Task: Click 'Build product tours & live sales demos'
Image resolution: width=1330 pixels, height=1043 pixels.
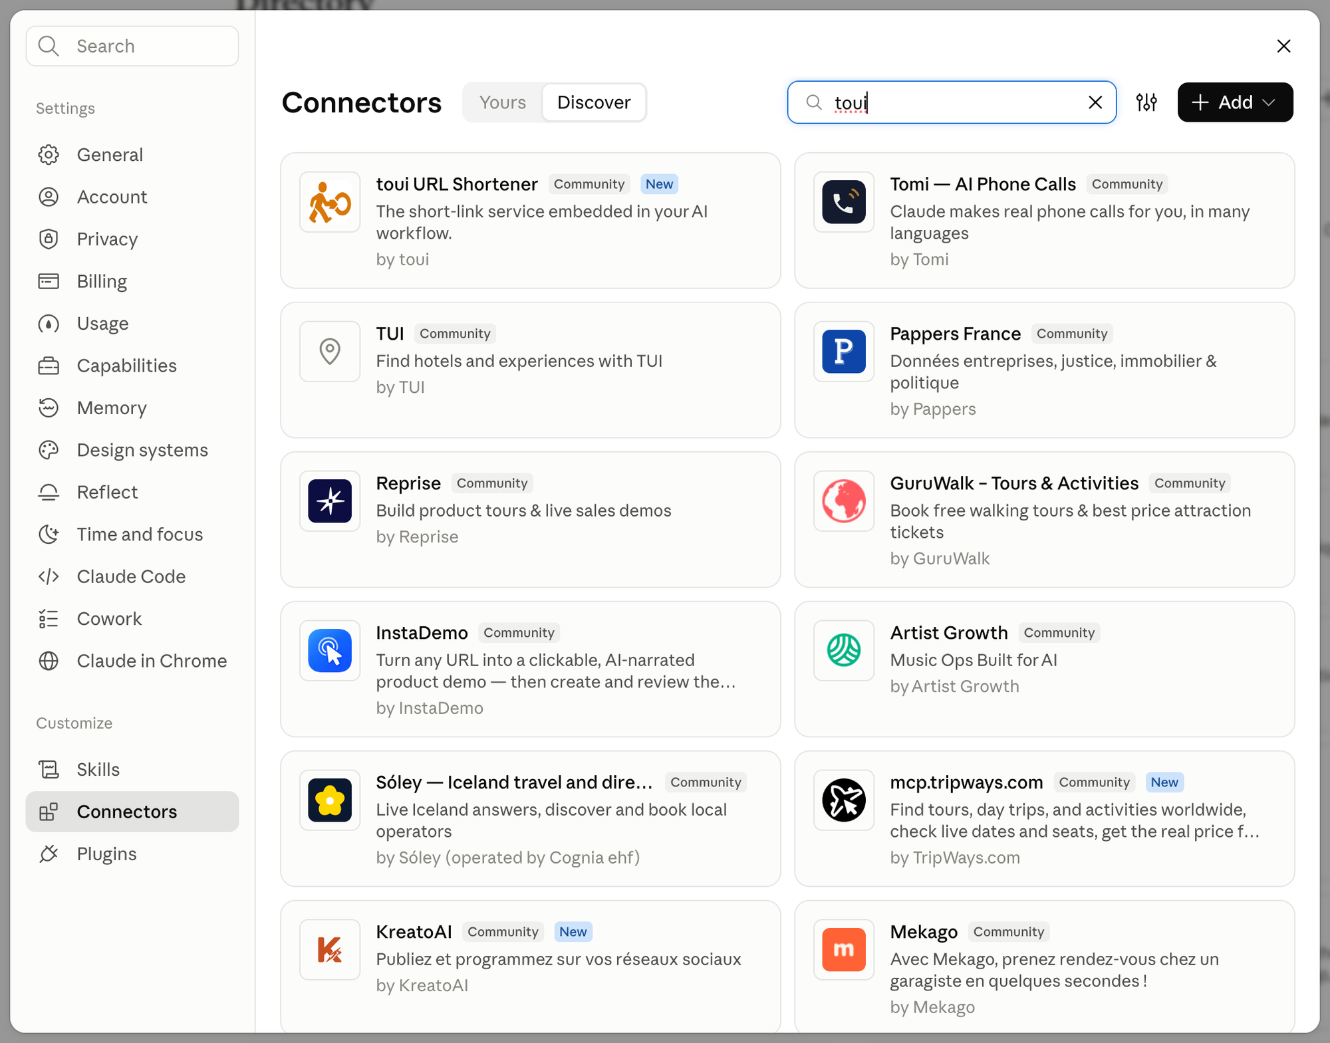Action: (523, 511)
